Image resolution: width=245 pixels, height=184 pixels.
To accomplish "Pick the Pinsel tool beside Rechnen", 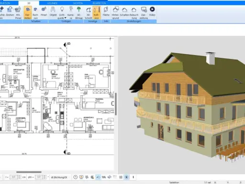I will [44, 11].
